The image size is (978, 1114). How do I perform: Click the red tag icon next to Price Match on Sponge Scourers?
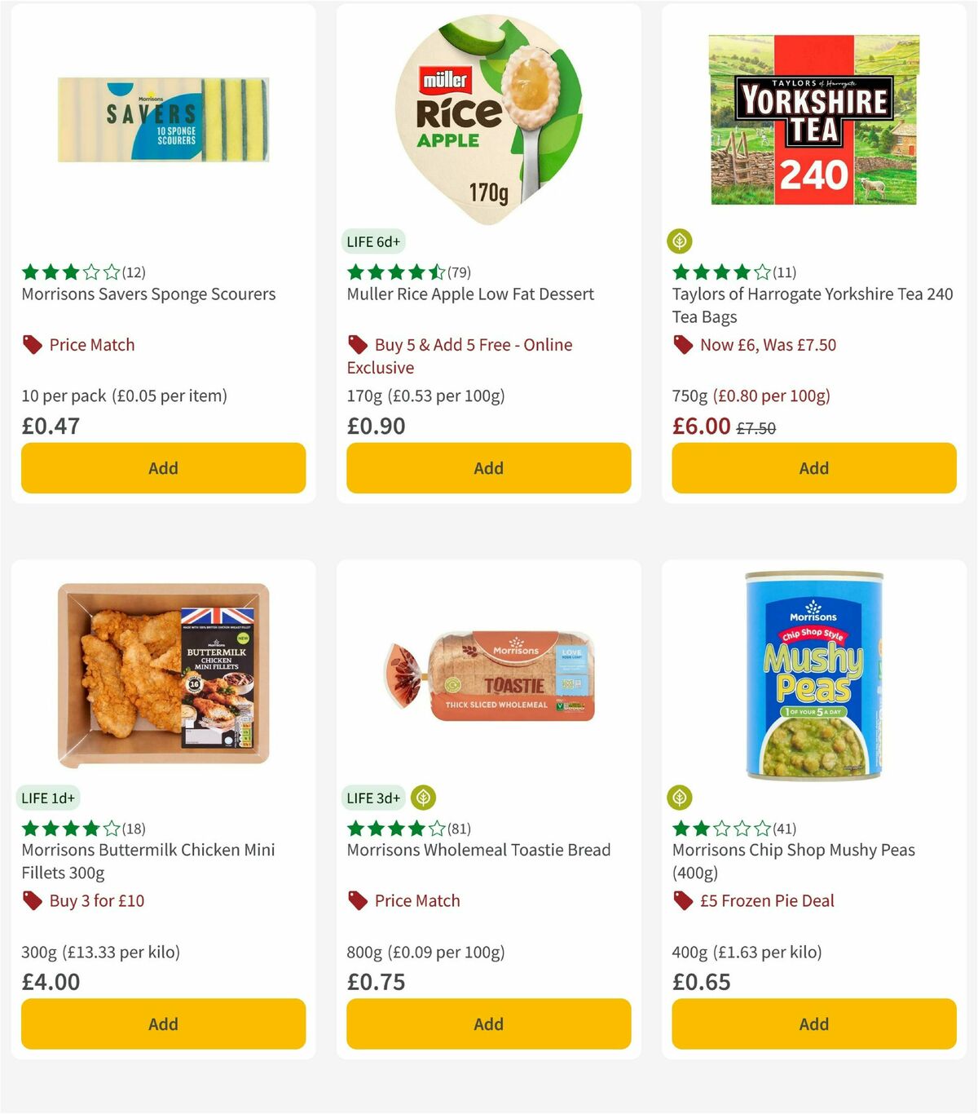(x=31, y=344)
